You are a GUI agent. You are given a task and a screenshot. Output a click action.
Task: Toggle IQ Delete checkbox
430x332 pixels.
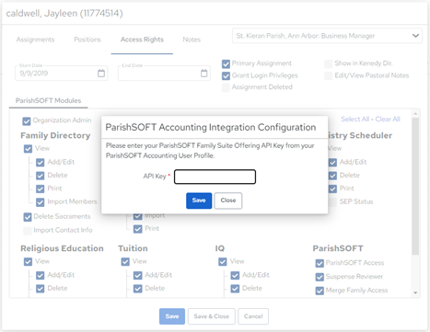coord(235,289)
